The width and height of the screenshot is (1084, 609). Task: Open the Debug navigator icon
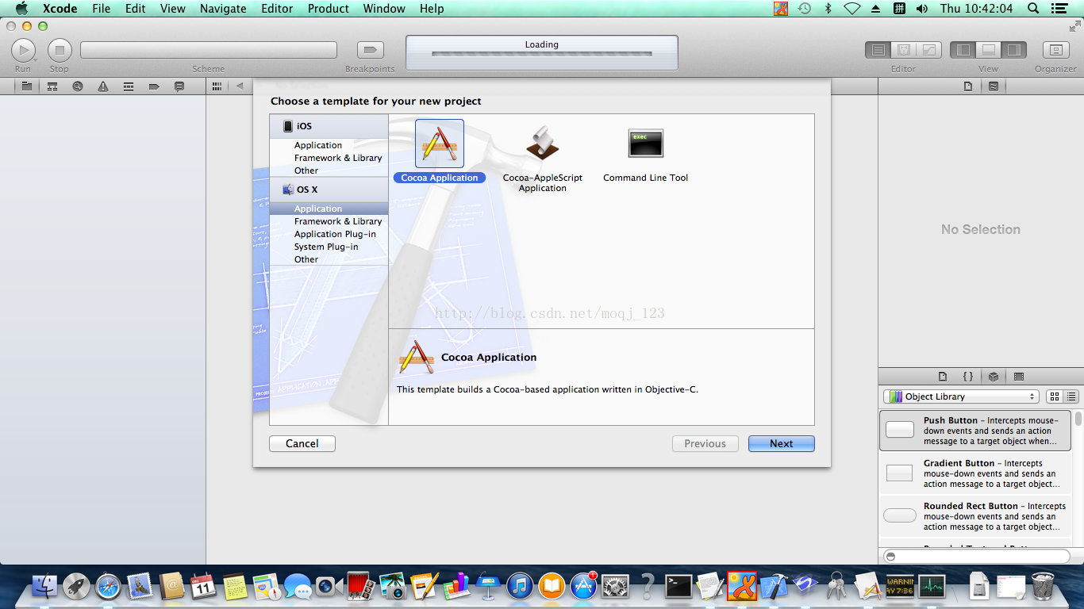point(129,86)
